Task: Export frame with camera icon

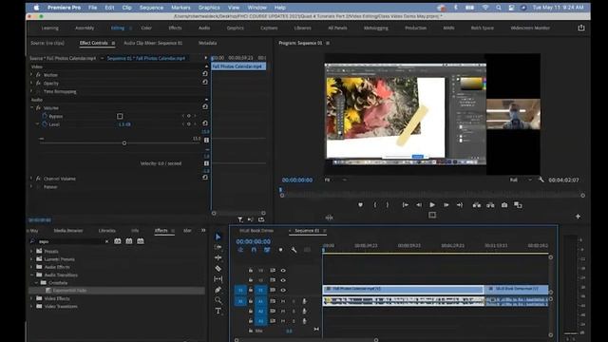Action: click(504, 205)
